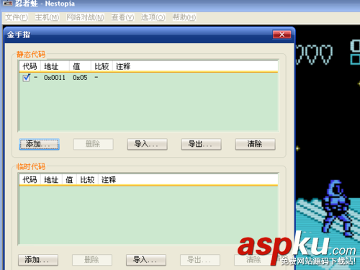Click 添加... in the 静态代码 section
This screenshot has width=360, height=270.
tap(39, 144)
